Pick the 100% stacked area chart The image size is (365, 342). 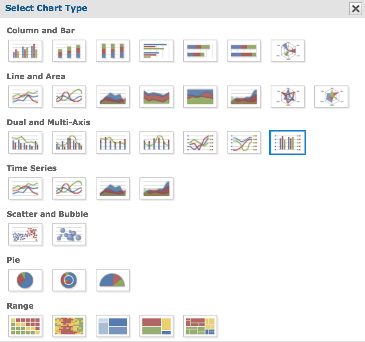click(200, 97)
